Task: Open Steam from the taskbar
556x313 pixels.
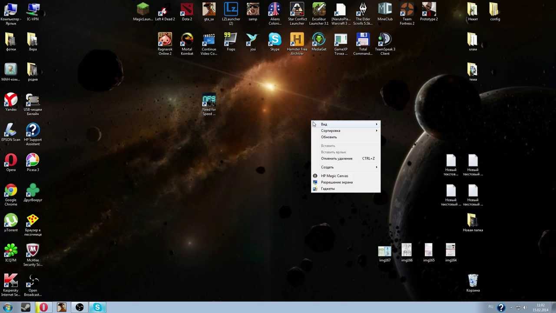Action: click(26, 307)
